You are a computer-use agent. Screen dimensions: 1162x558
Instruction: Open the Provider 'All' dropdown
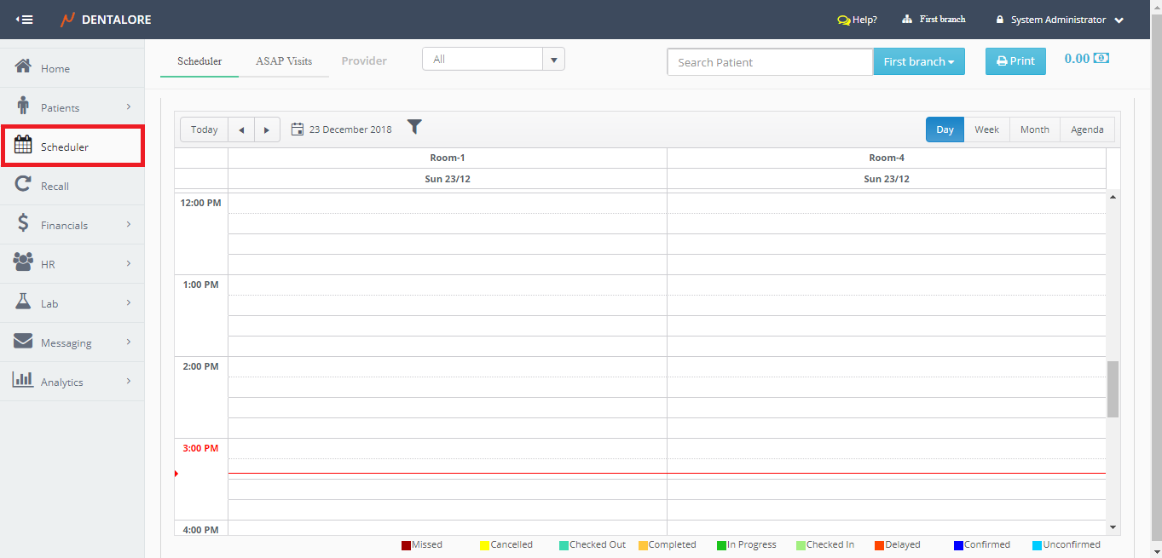[554, 60]
